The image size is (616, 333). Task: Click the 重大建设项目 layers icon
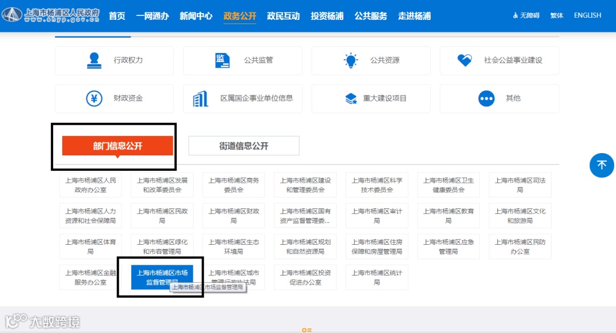pyautogui.click(x=351, y=98)
